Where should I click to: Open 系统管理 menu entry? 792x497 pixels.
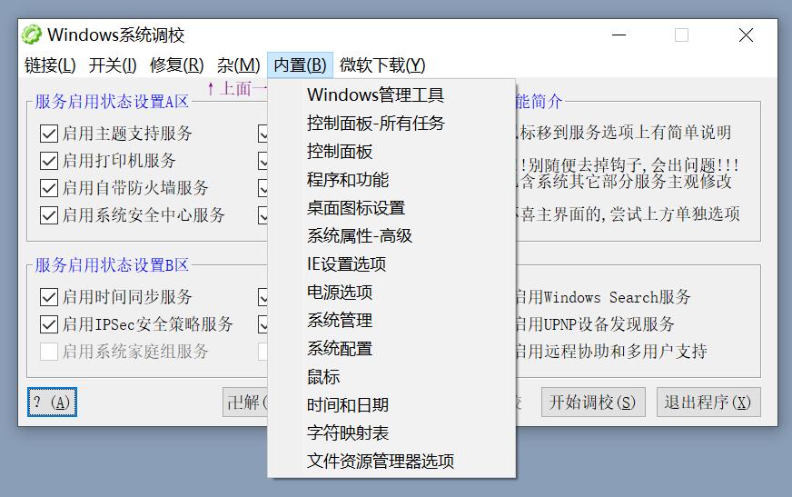point(391,320)
